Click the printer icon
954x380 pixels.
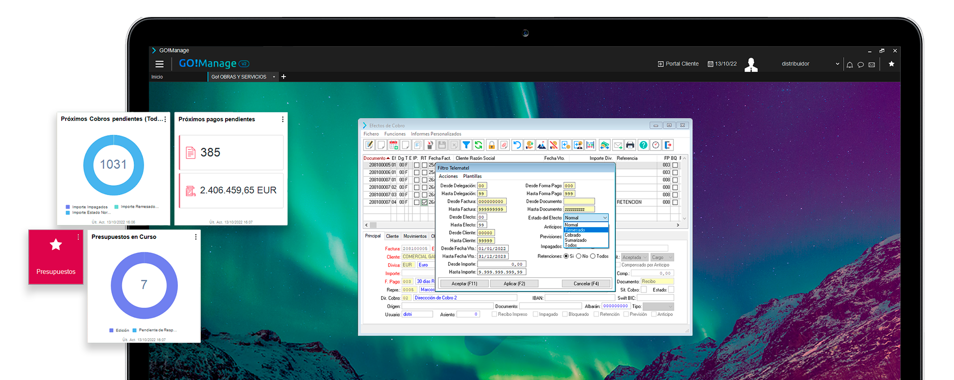pos(630,145)
